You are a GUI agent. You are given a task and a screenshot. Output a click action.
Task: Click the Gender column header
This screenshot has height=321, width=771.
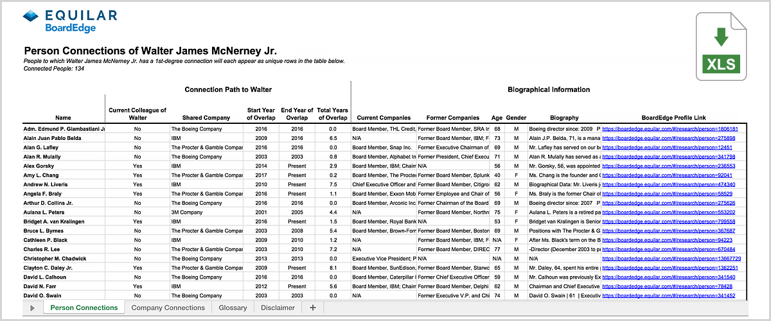[x=516, y=118]
